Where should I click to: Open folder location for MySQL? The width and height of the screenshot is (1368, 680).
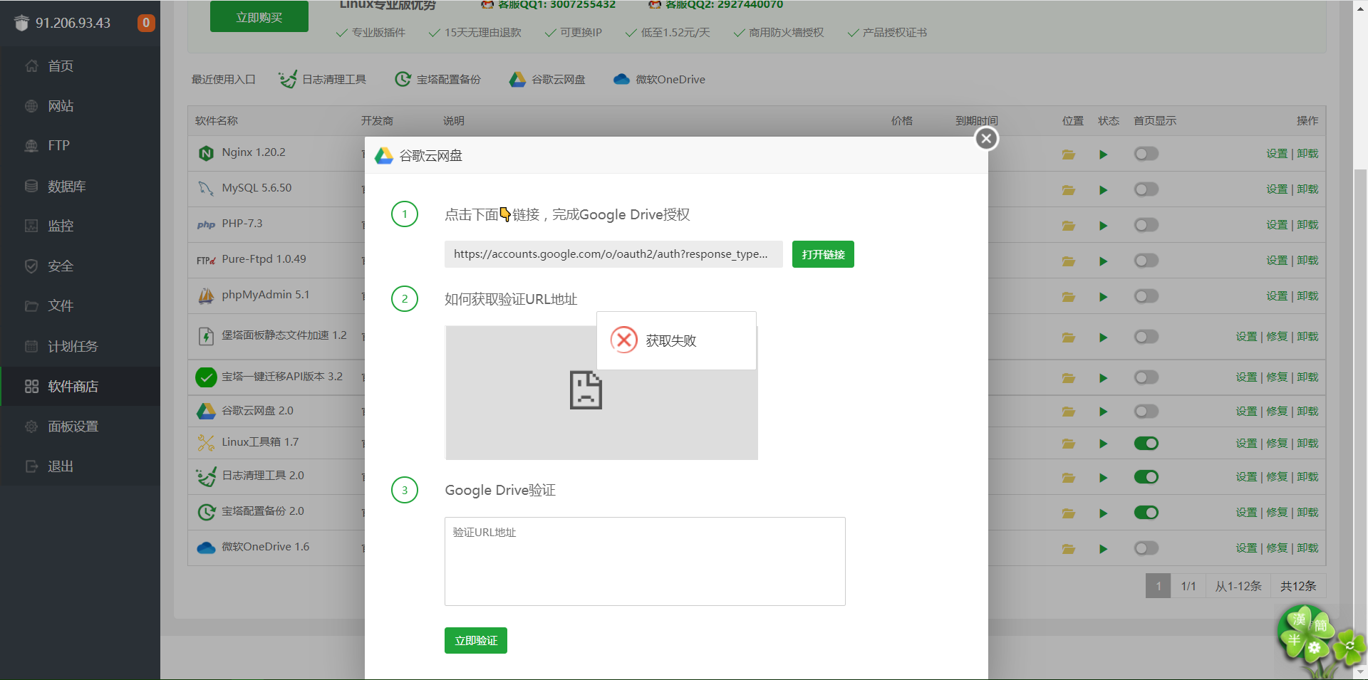(1069, 190)
